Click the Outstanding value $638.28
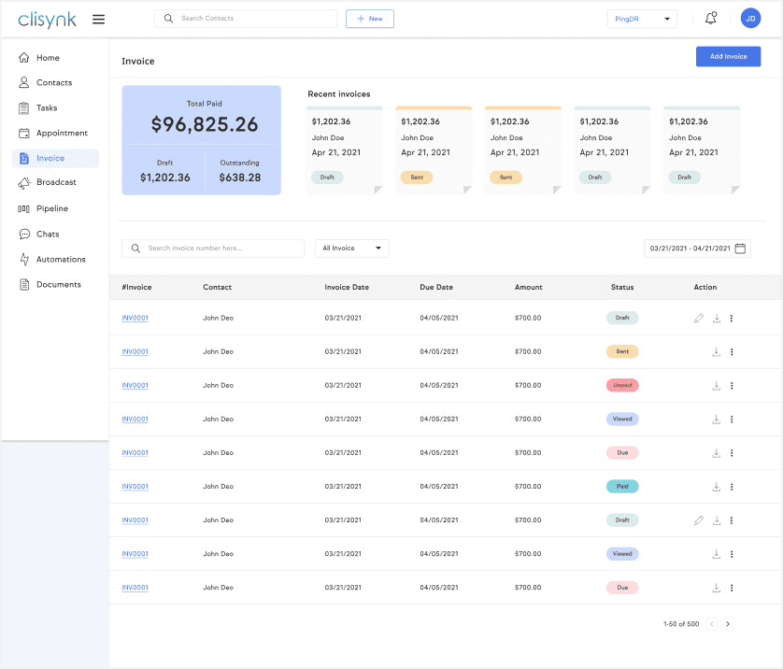 pos(240,178)
